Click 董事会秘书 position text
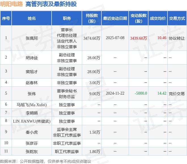 click(x=67, y=91)
